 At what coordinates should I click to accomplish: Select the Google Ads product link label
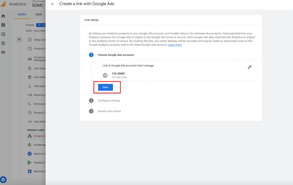[x=40, y=136]
